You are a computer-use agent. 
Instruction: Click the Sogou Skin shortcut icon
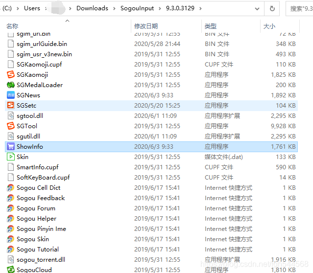pyautogui.click(x=11, y=239)
